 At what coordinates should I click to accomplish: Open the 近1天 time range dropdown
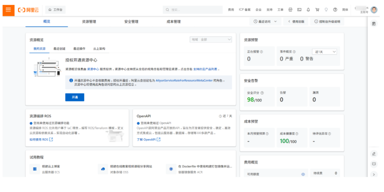324,52
